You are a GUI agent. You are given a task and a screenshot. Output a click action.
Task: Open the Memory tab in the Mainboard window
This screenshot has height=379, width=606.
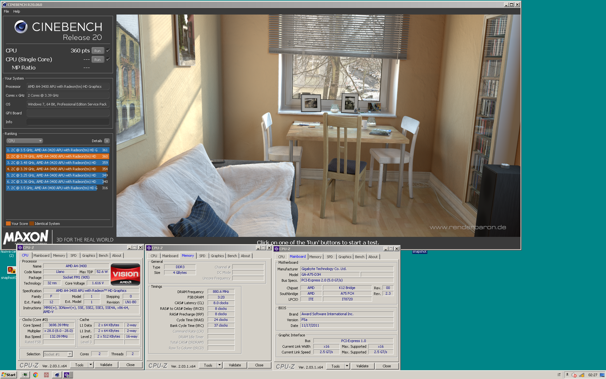point(315,257)
